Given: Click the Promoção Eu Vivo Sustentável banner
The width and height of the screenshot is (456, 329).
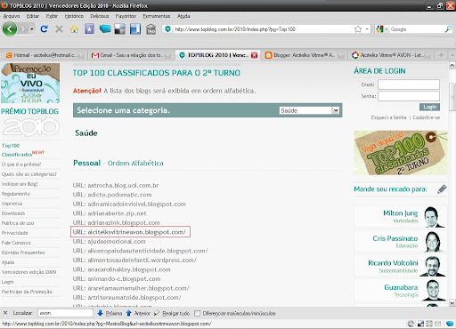Looking at the screenshot, I should [x=30, y=83].
